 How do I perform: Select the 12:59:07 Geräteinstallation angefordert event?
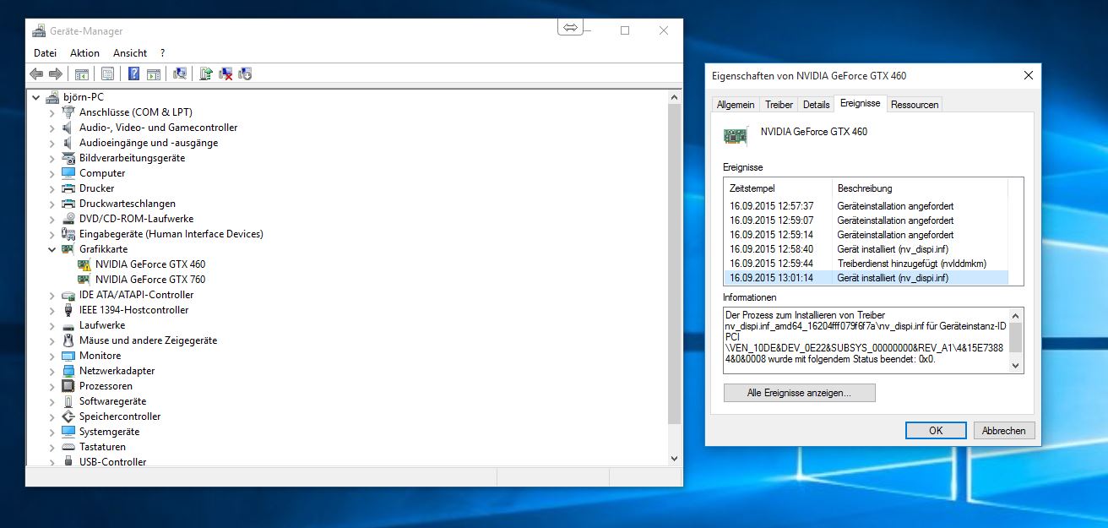pos(866,220)
